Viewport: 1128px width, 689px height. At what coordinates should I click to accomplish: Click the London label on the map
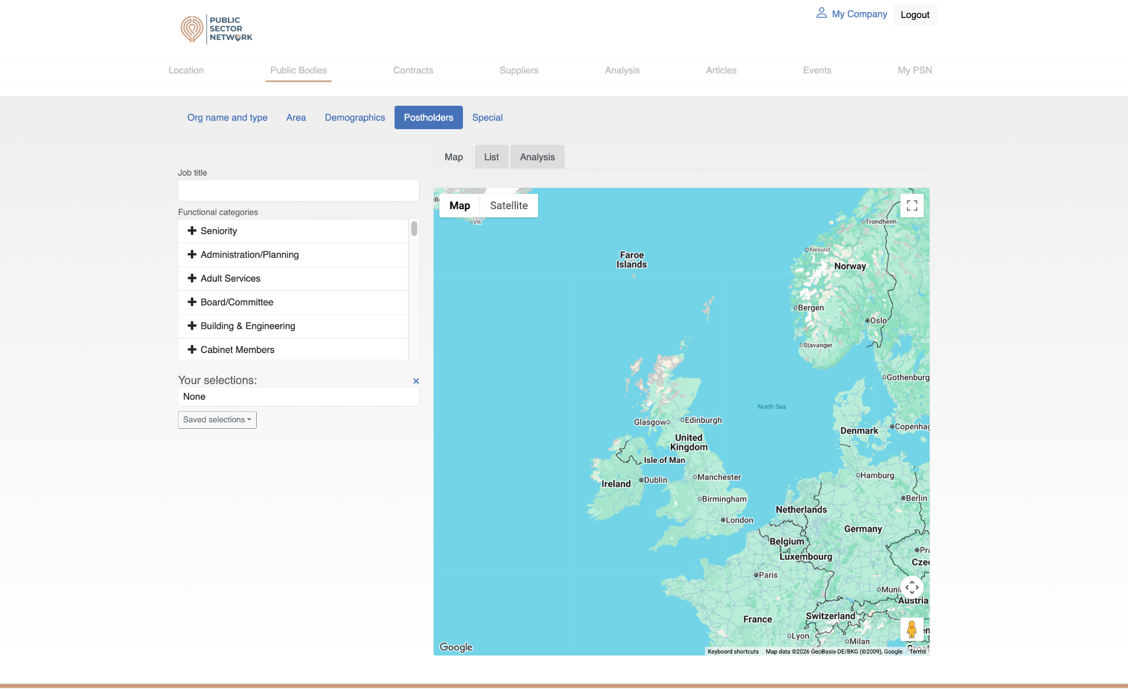pos(739,520)
